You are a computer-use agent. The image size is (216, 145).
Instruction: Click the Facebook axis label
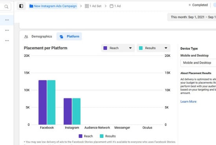(47, 127)
